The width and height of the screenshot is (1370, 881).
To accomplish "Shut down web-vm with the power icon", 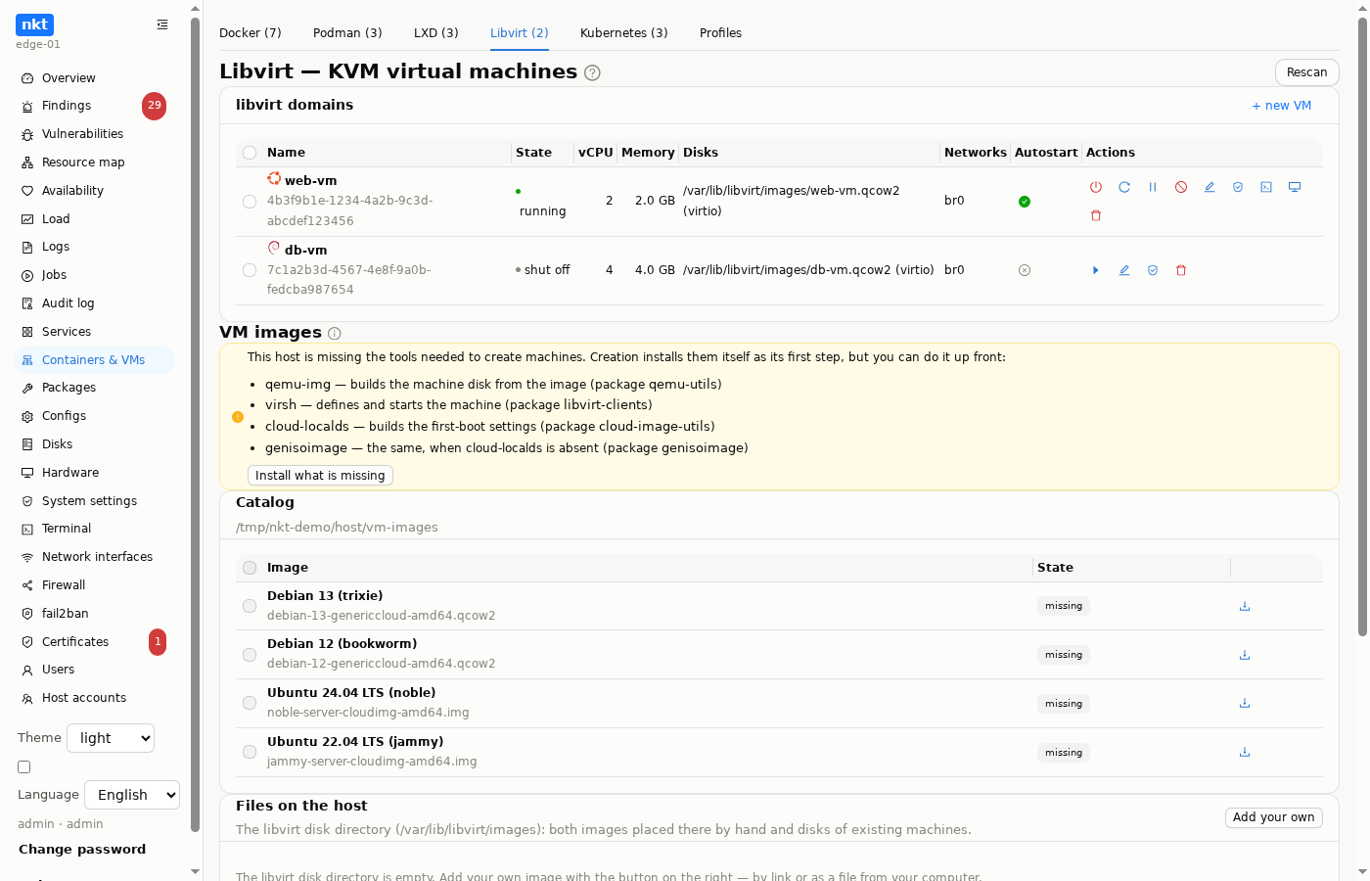I will coord(1096,187).
